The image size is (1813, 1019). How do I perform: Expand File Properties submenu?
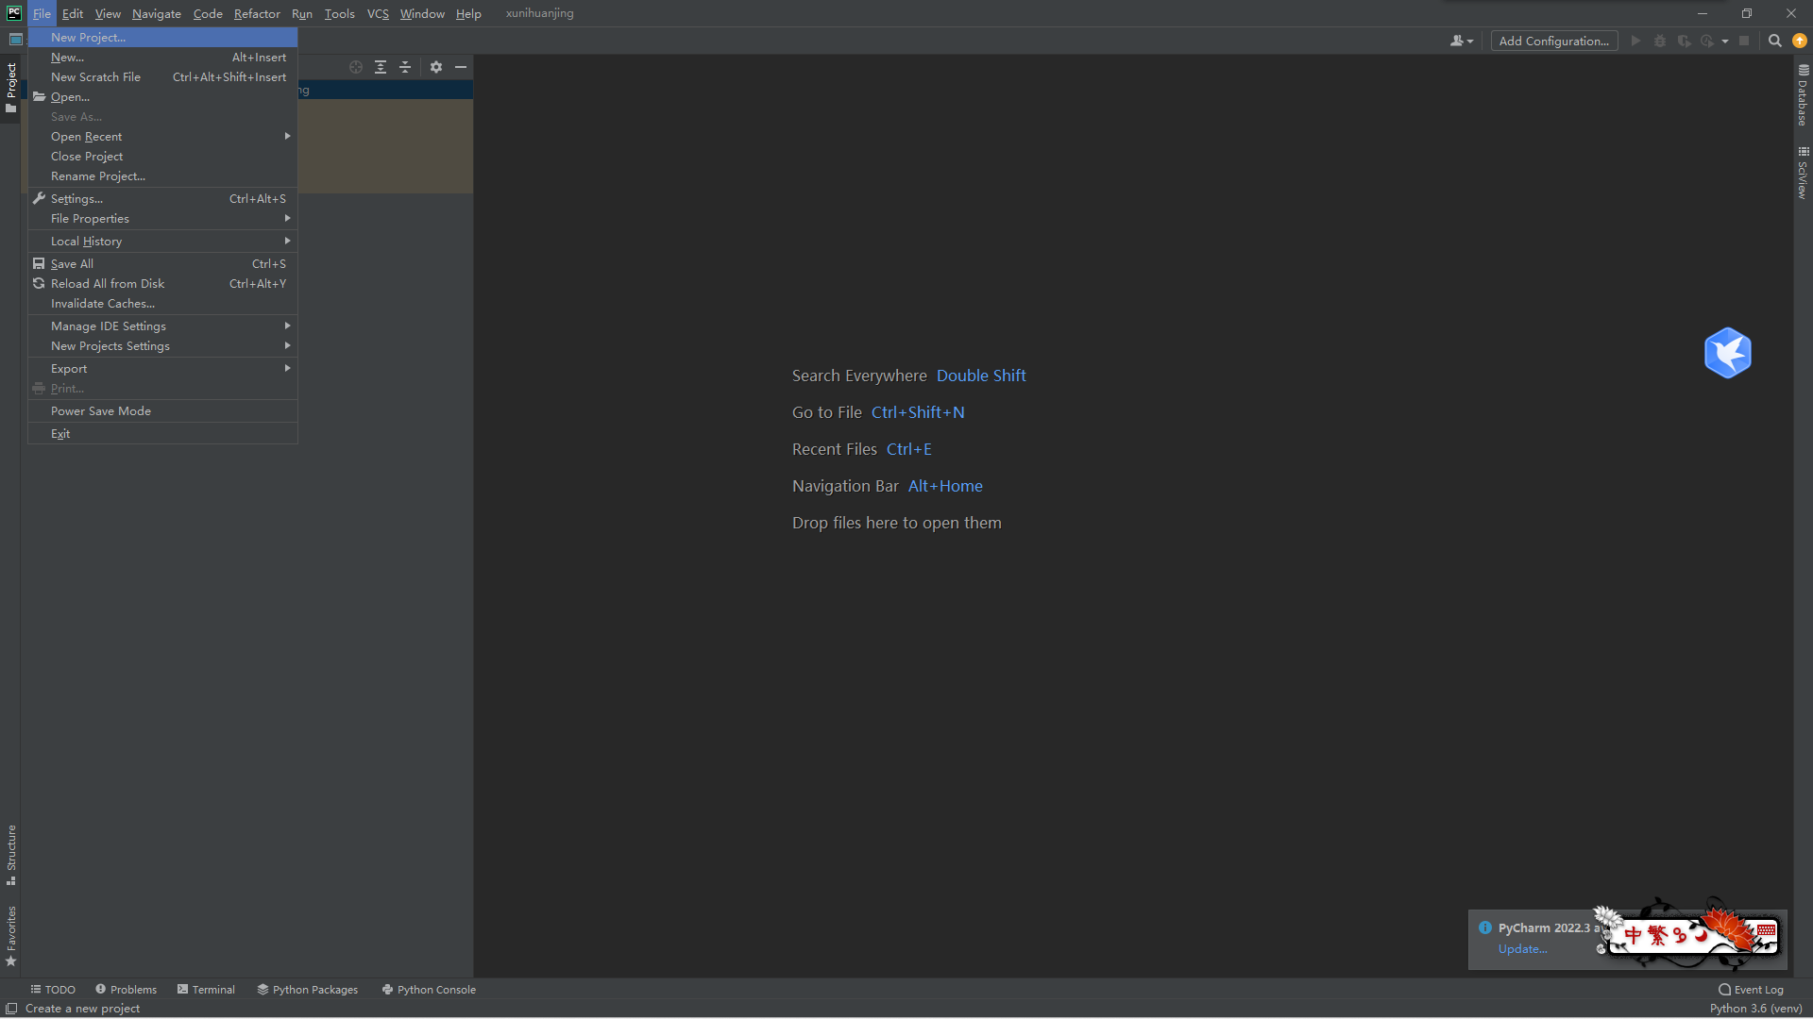(162, 219)
